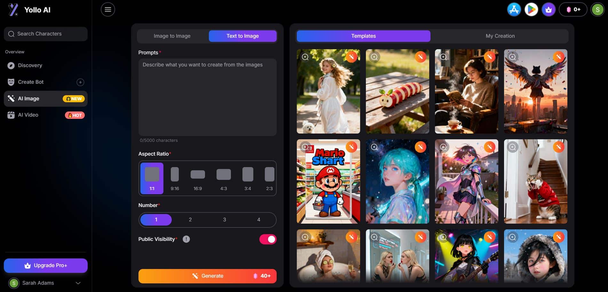Viewport: 608px width, 292px height.
Task: Open AI Video in the sidebar
Action: pos(46,115)
